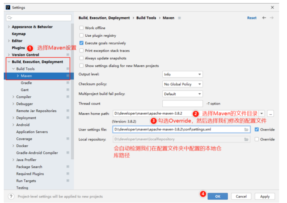Expand the Editor tree node
This screenshot has height=203, width=287.
[x=9, y=41]
